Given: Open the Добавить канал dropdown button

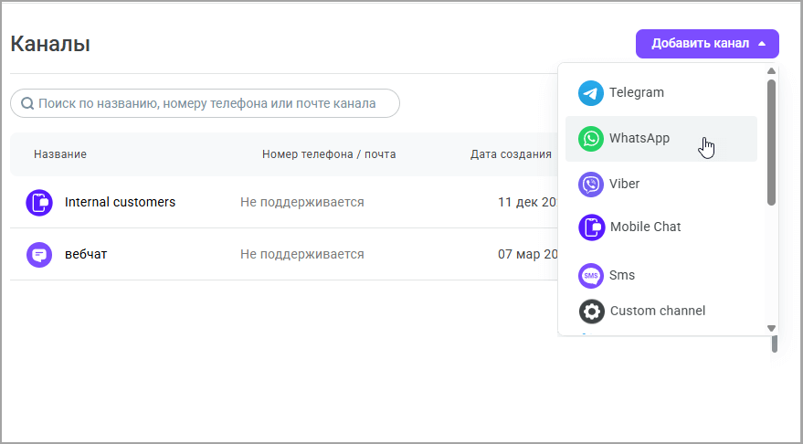Looking at the screenshot, I should 707,44.
